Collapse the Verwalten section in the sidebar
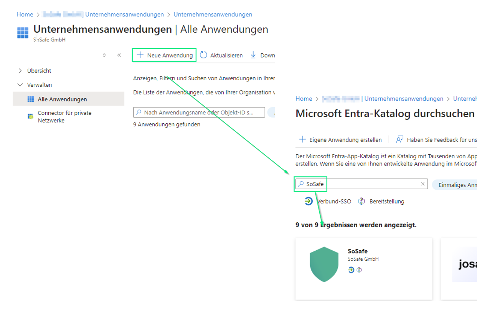 point(20,85)
